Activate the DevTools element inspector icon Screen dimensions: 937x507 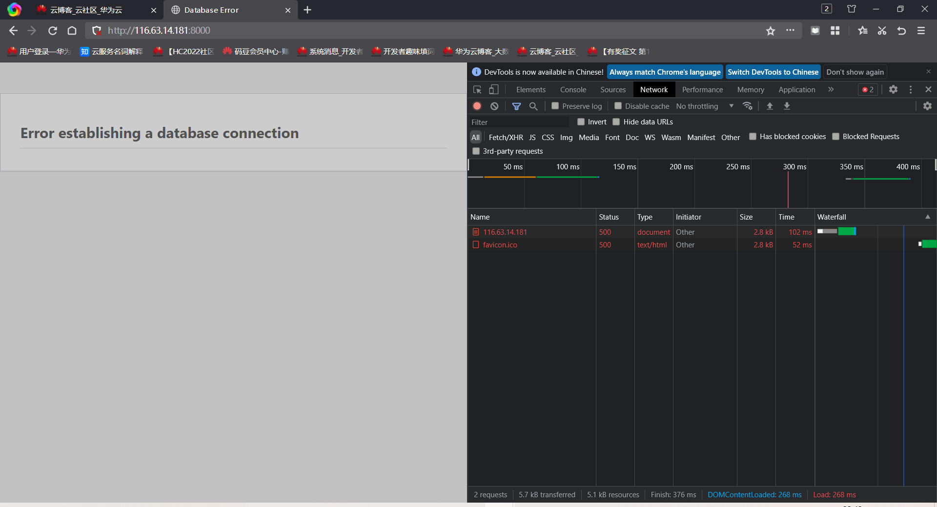coord(477,89)
